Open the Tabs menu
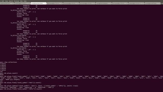The height and width of the screenshot is (92, 163). tap(21, 1)
